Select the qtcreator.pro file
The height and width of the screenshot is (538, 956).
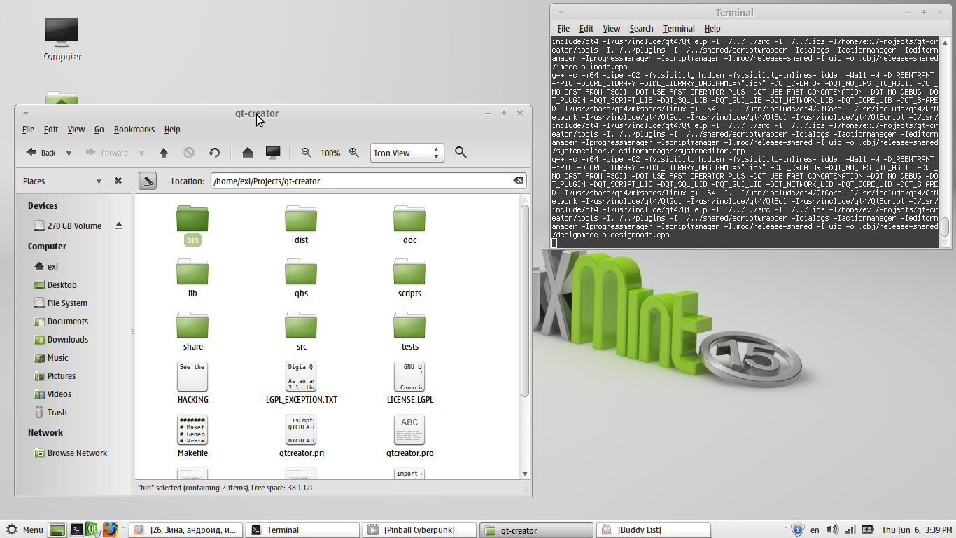[x=409, y=436]
